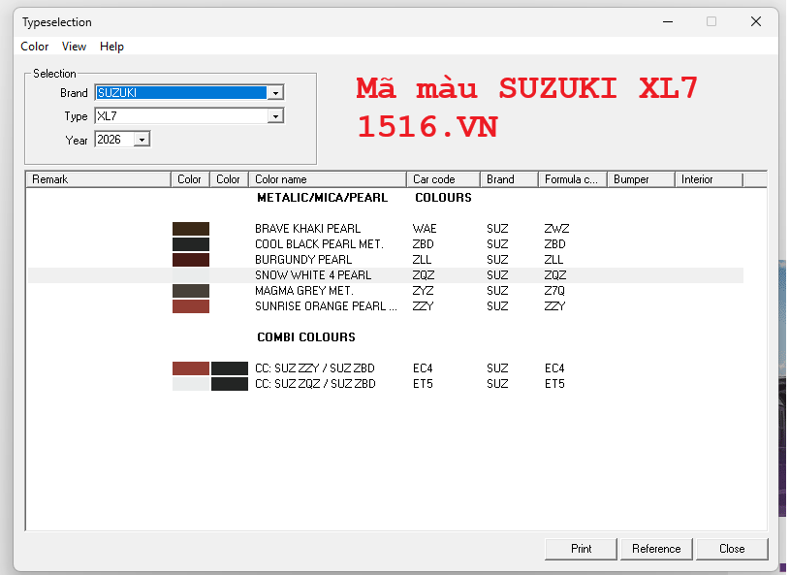Expand the Type dropdown arrow
The height and width of the screenshot is (575, 790).
pos(275,116)
